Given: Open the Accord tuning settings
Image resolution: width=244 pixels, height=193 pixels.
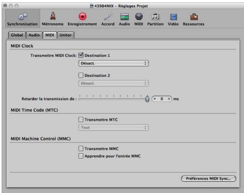Looking at the screenshot, I should point(108,19).
